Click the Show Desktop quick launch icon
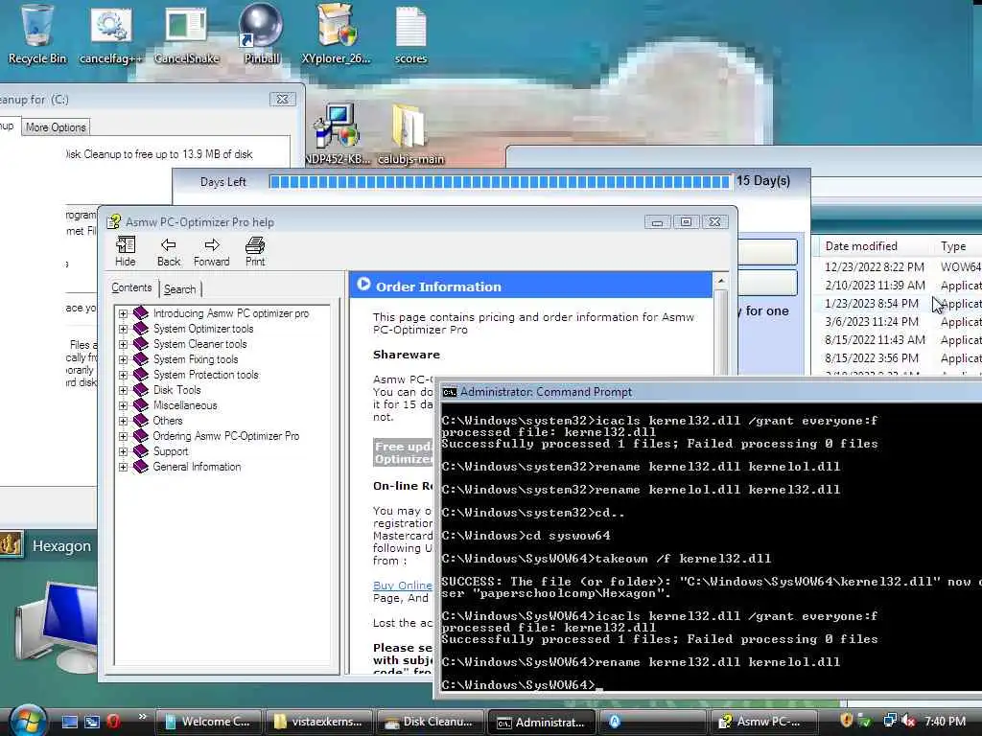The image size is (982, 736). click(70, 722)
